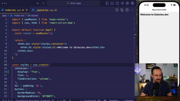
Task: Click line number 14 in the gutter
Action: pyautogui.click(x=5, y=65)
